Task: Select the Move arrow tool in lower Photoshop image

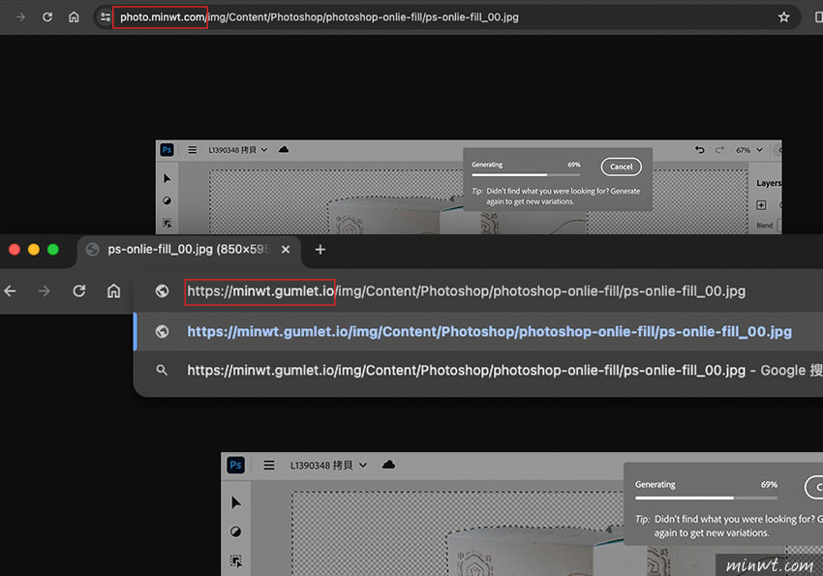Action: pyautogui.click(x=235, y=502)
